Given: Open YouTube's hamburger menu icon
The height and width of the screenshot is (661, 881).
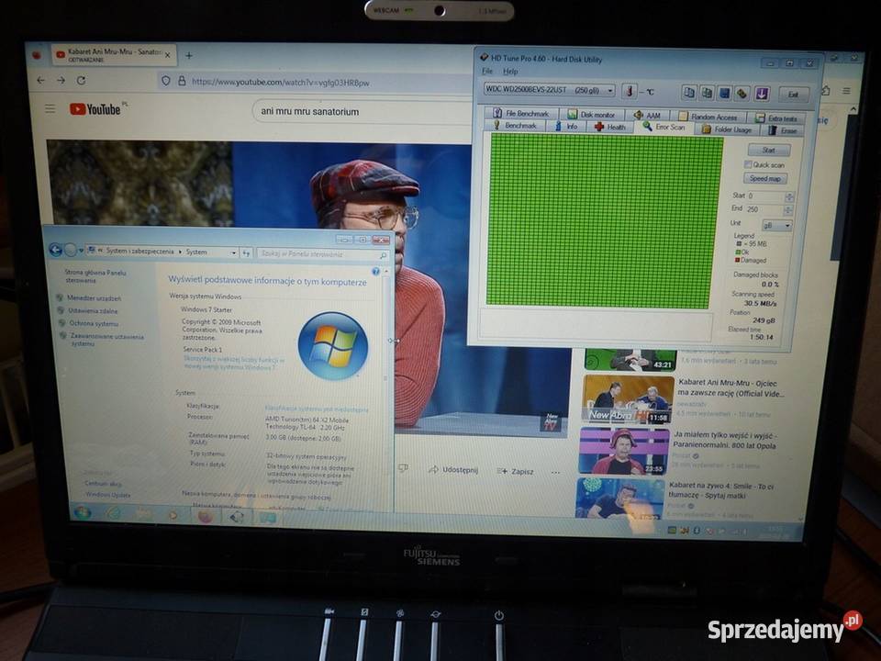Looking at the screenshot, I should point(50,106).
